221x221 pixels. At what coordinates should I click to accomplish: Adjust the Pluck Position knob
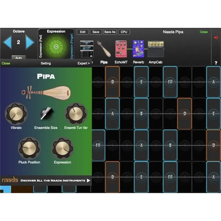coord(29,148)
